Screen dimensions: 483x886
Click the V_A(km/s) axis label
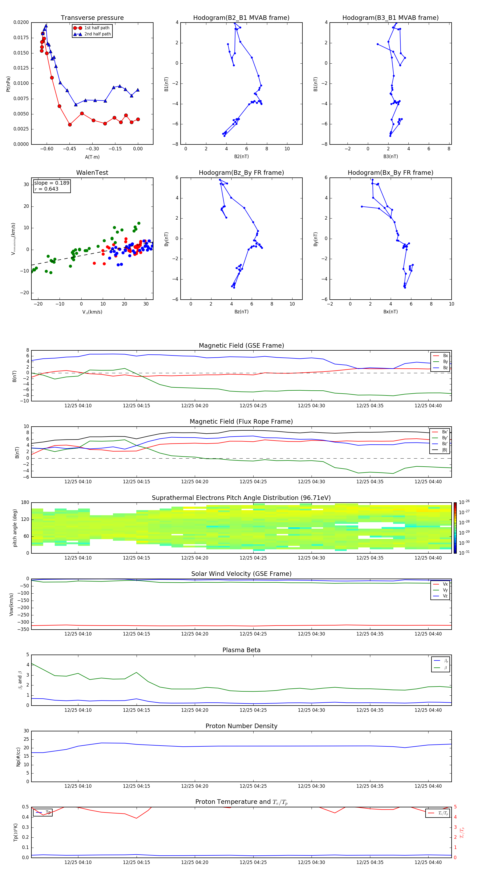[x=92, y=312]
